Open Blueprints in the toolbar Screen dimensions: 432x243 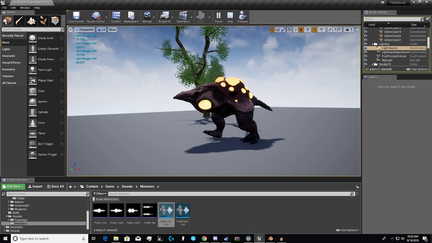164,18
